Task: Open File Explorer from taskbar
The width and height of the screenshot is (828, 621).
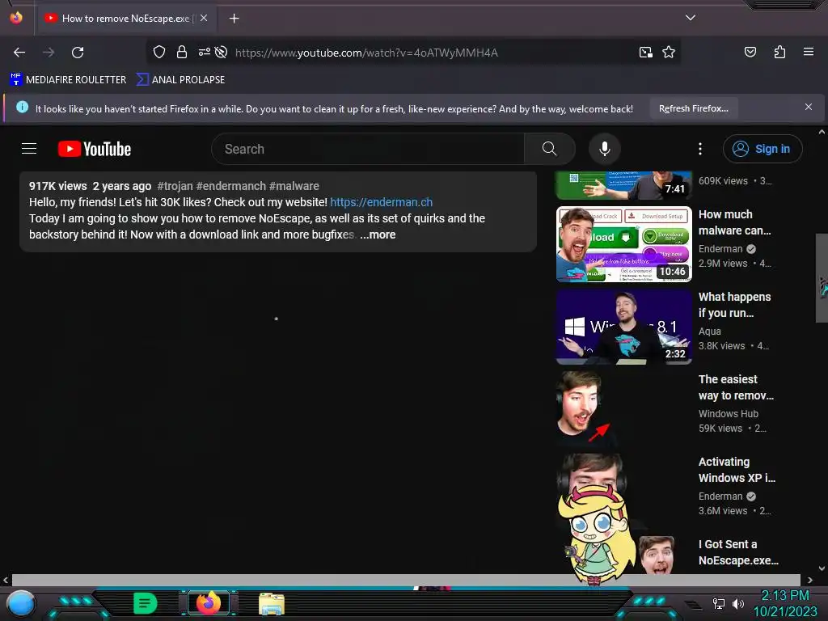Action: [272, 603]
